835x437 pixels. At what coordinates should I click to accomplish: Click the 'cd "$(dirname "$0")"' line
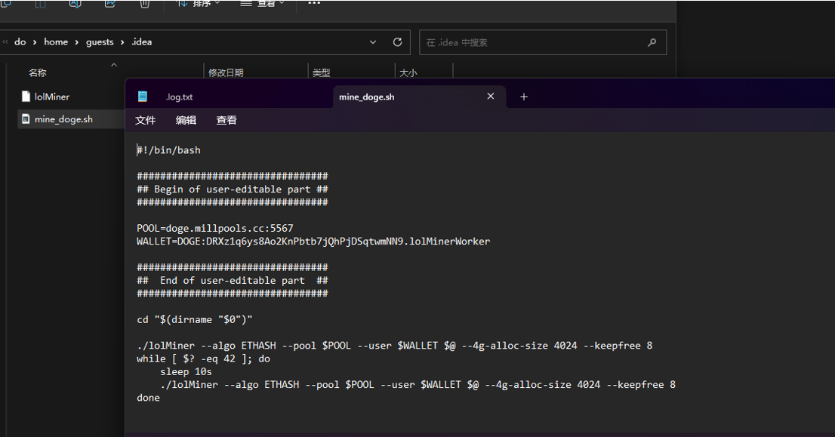[x=194, y=319]
